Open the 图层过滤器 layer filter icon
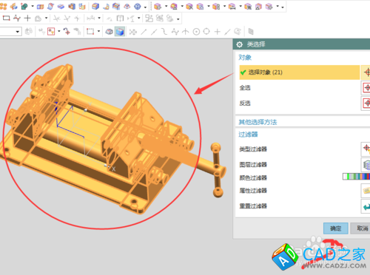This screenshot has width=370, height=275. click(x=366, y=165)
